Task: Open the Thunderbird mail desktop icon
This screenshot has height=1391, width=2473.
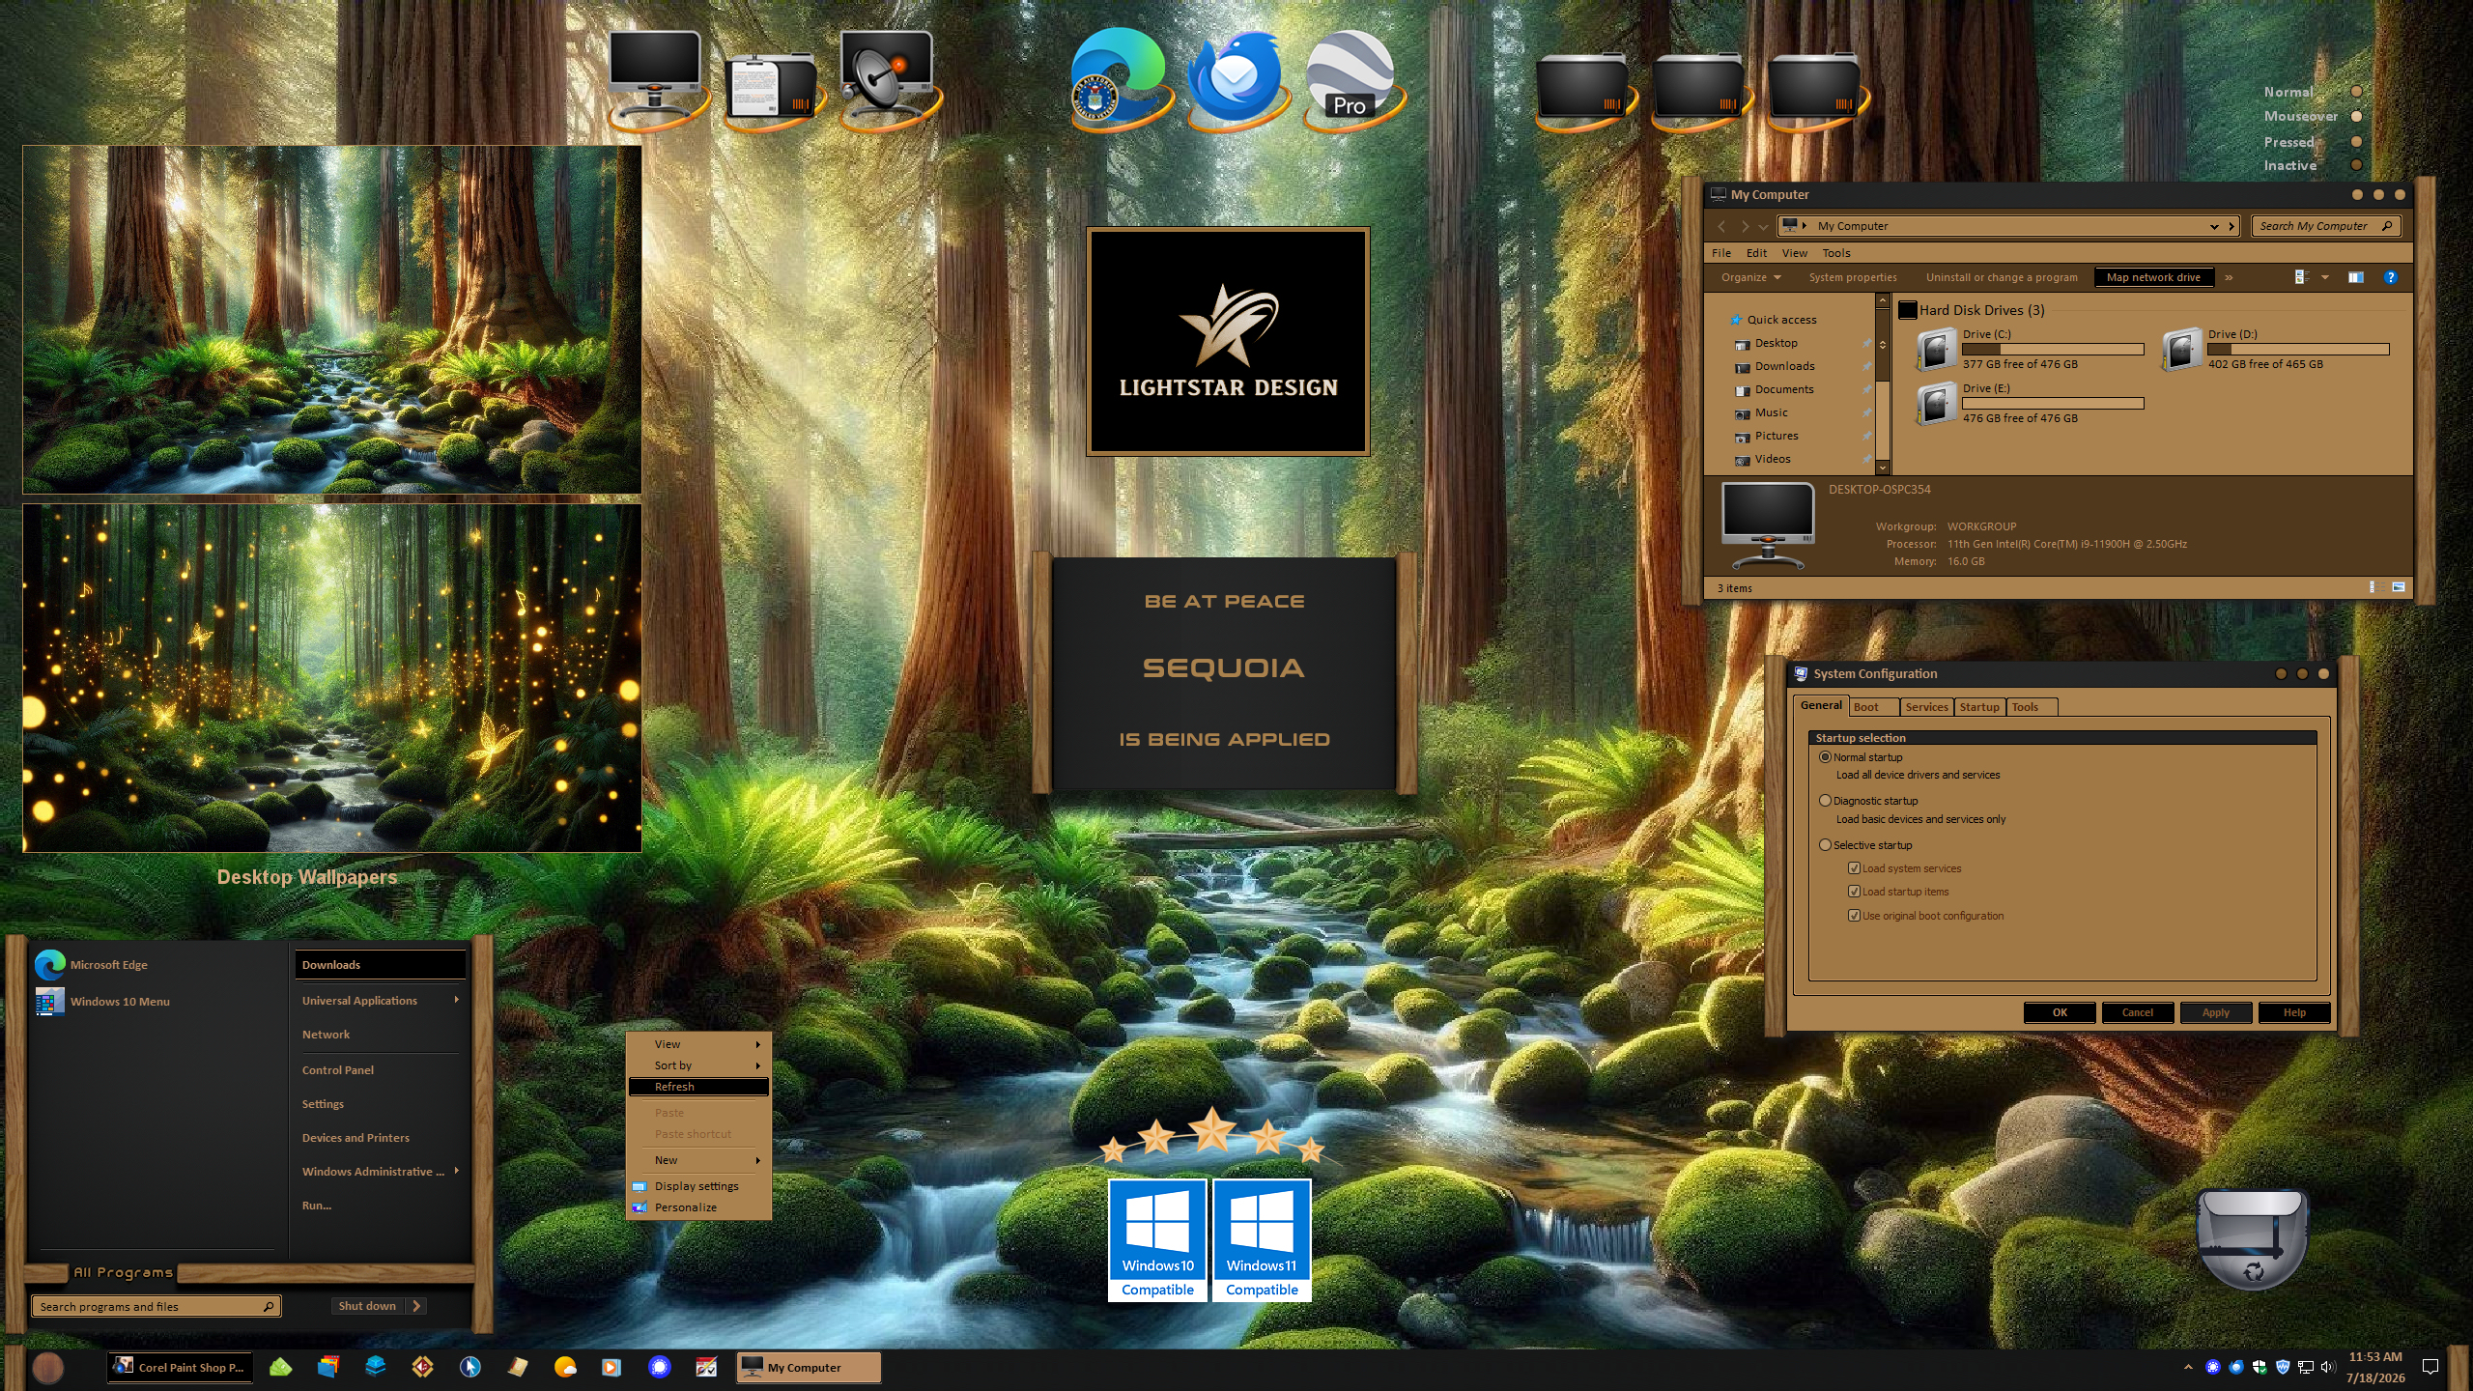Action: tap(1236, 79)
